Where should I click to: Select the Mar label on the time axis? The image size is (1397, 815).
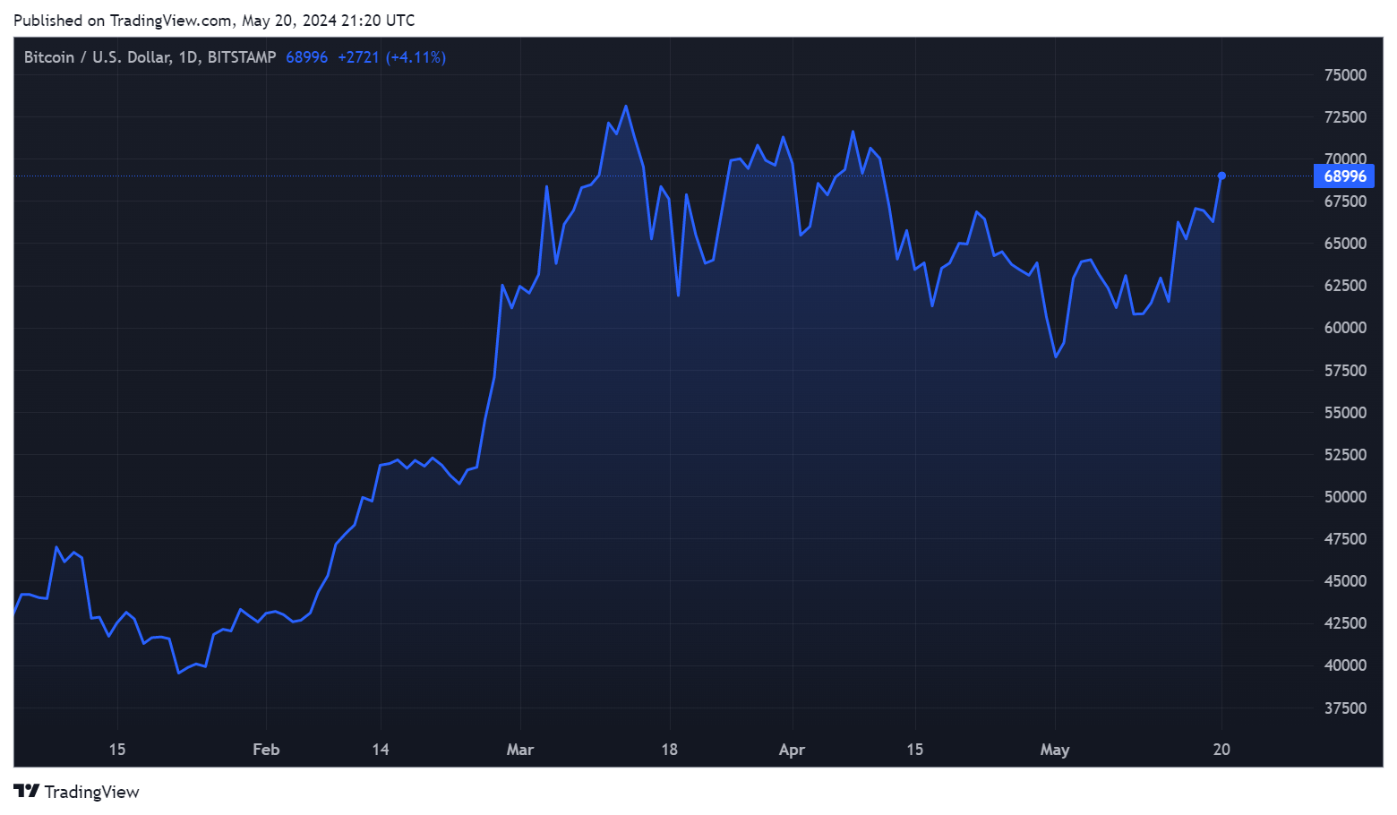tap(519, 750)
